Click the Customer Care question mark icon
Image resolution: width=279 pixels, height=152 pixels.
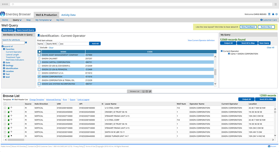261,20
